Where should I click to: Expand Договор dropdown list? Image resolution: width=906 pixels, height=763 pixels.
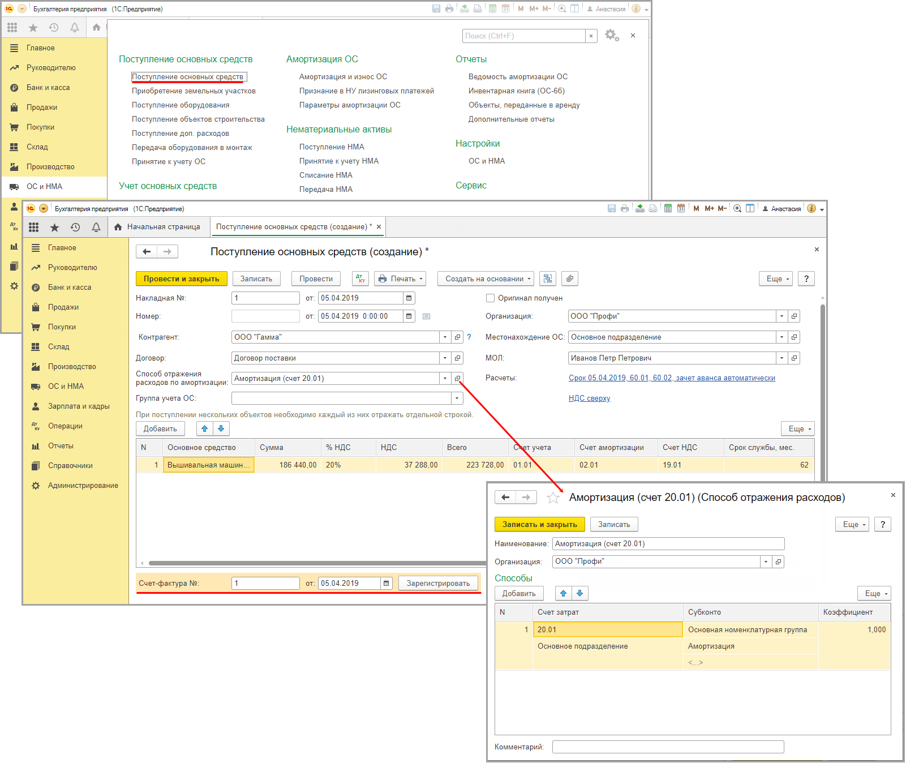coord(445,358)
